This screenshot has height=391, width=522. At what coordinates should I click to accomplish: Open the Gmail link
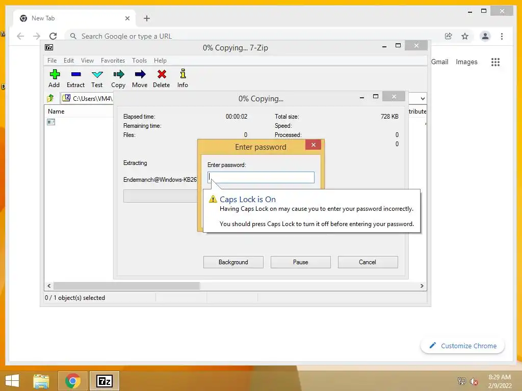point(440,62)
